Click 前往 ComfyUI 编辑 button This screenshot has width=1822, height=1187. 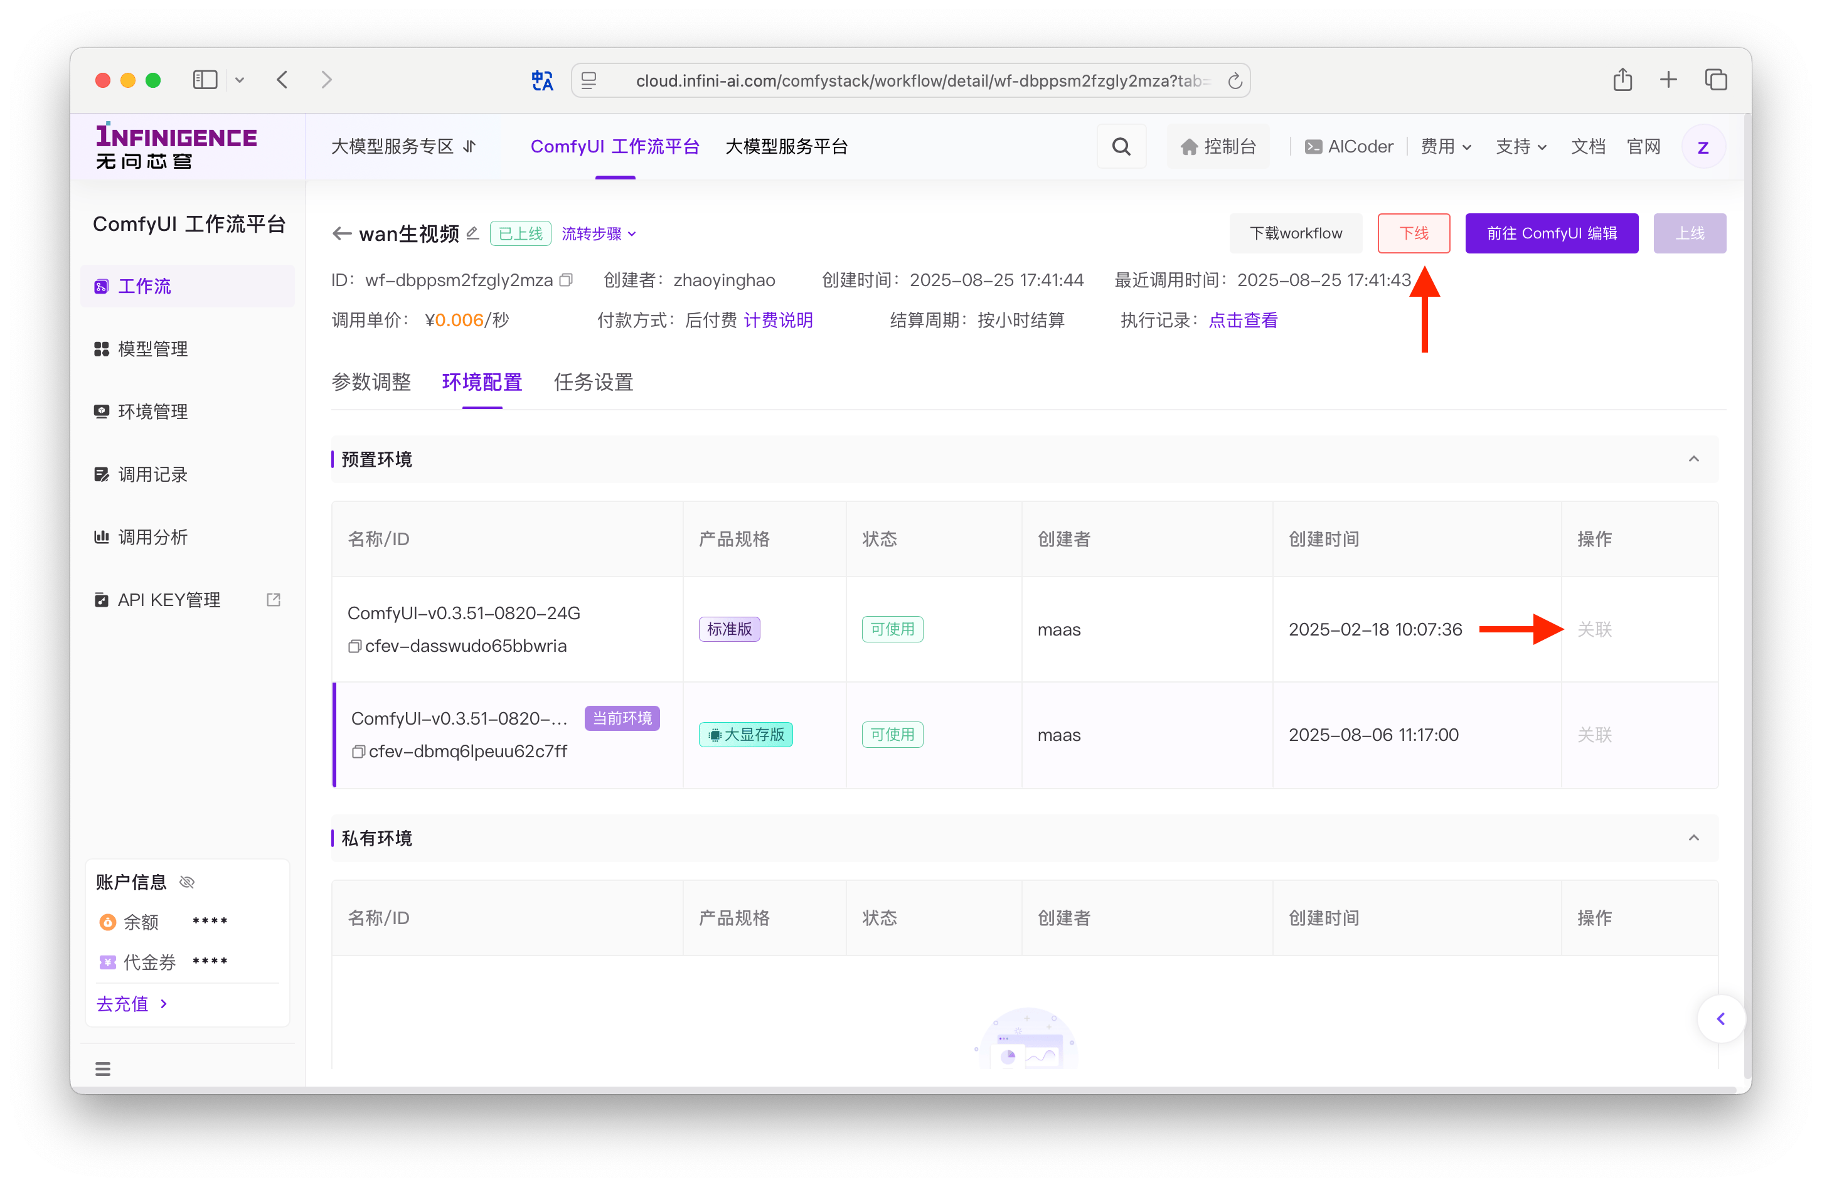click(x=1551, y=233)
